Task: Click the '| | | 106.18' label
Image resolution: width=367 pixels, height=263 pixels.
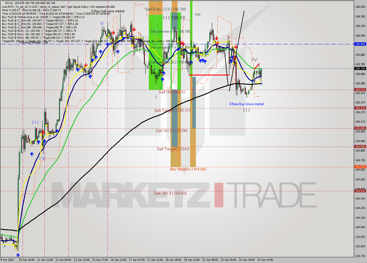Action: pos(174,18)
